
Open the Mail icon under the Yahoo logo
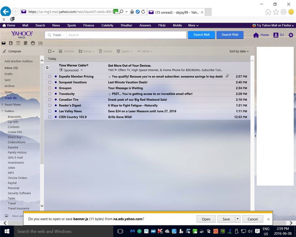coord(3,43)
